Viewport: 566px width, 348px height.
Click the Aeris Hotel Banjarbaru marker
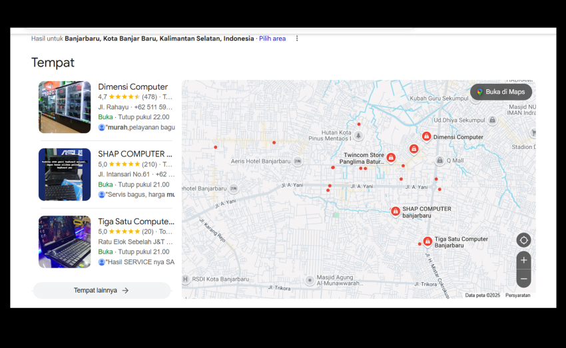coord(298,161)
